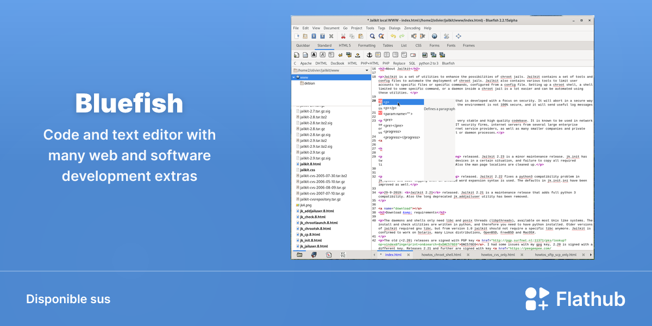
Task: Click the bookmarks icon at sidebar bottom
Action: click(x=314, y=254)
